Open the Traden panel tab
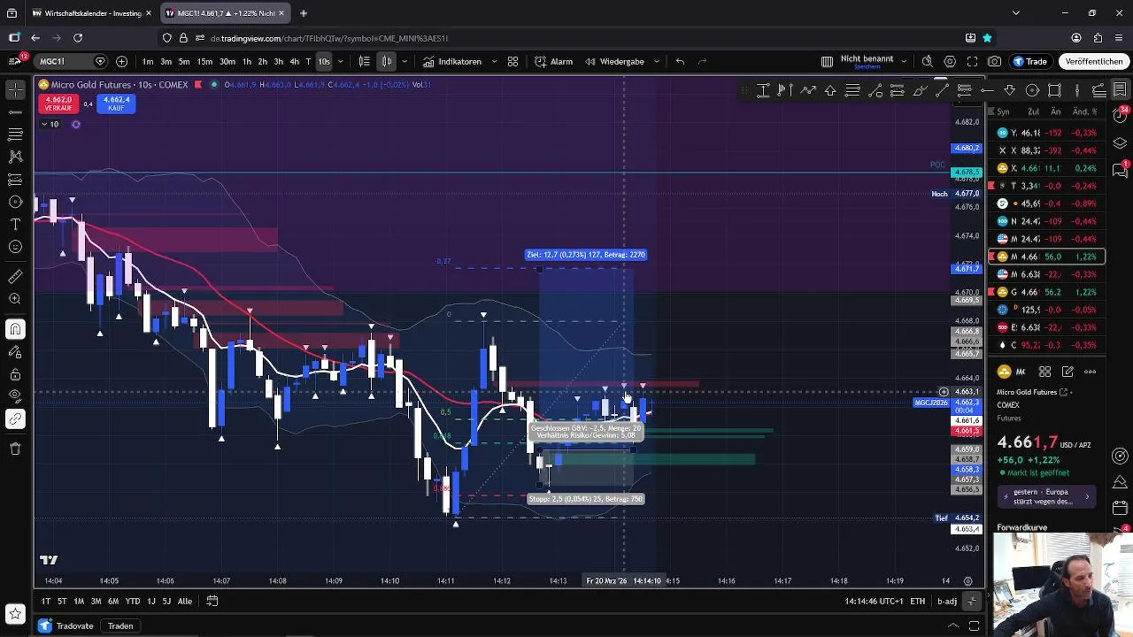The height and width of the screenshot is (637, 1133). (x=120, y=625)
